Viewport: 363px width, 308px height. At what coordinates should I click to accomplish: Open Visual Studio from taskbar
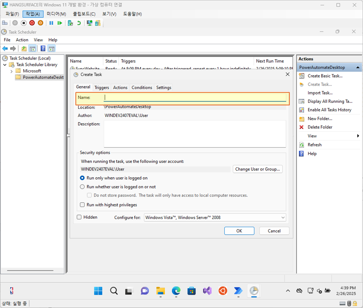point(207,291)
